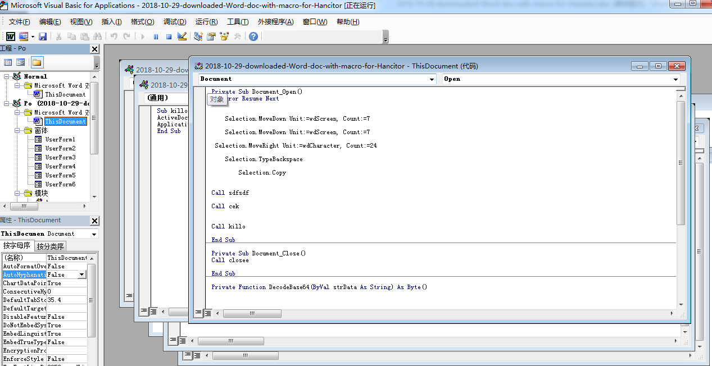Viewport: 712px width, 366px height.
Task: Switch to the 按字母序 tab
Action: [17, 246]
